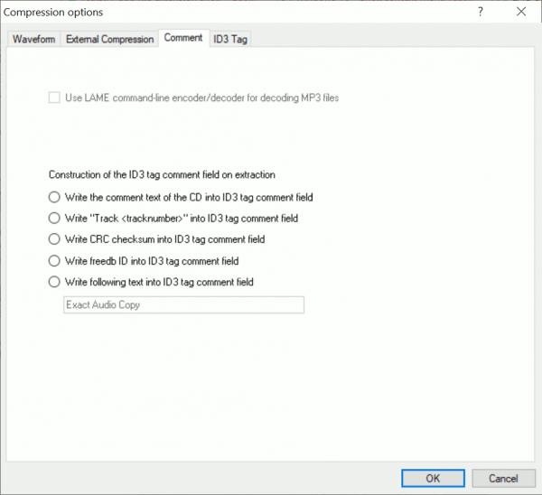Go to the ID3 Tag tab
The image size is (542, 495).
point(230,39)
